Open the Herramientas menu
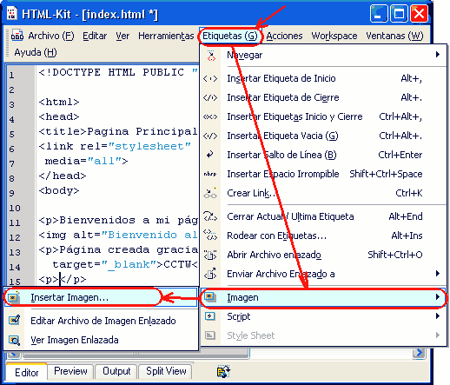The width and height of the screenshot is (450, 385). tap(166, 36)
